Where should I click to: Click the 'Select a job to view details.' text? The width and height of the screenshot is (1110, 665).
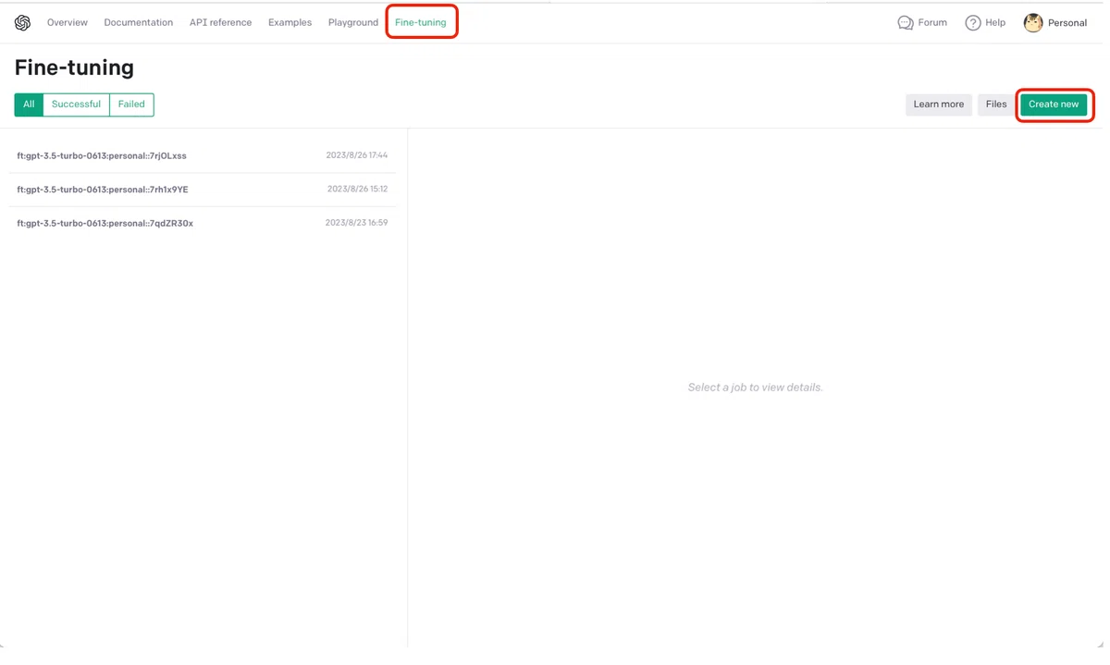coord(756,388)
